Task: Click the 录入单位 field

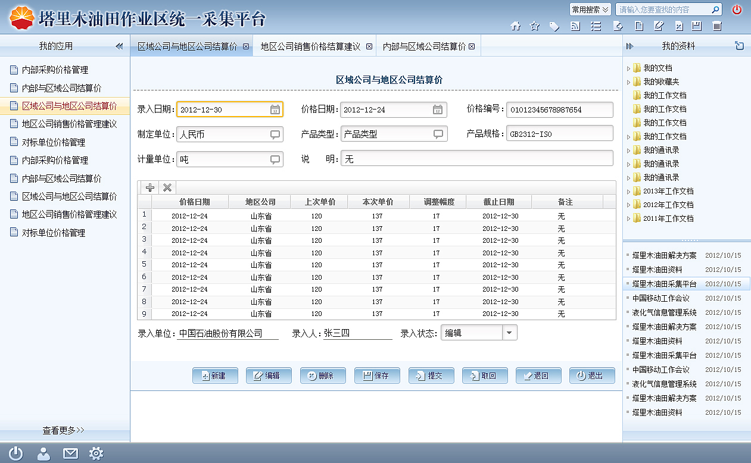Action: 228,333
